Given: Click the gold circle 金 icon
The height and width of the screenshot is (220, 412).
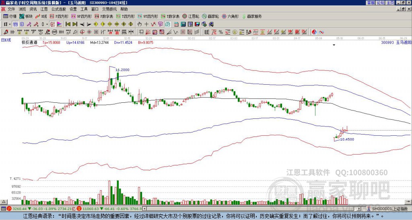Looking at the screenshot, I should click(235, 32).
